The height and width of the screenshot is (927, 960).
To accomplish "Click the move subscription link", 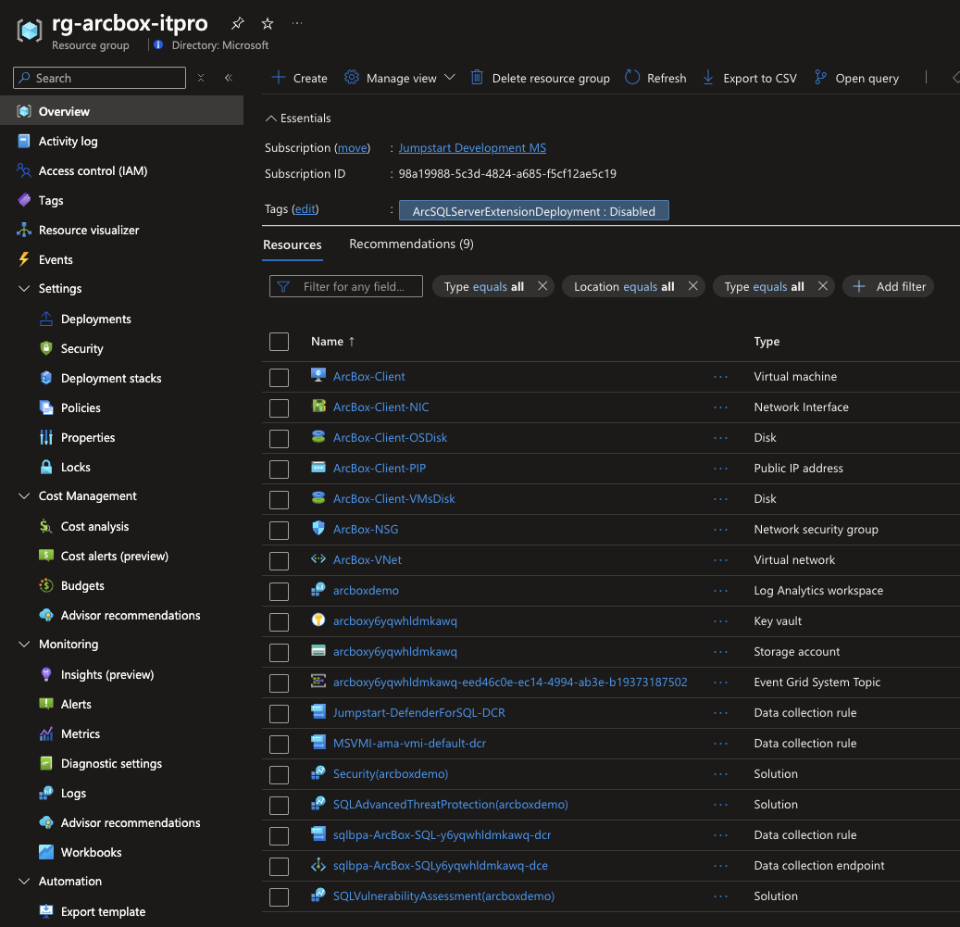I will click(x=352, y=147).
